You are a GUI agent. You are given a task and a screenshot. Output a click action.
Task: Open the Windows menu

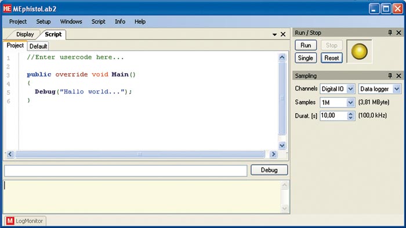click(x=71, y=21)
